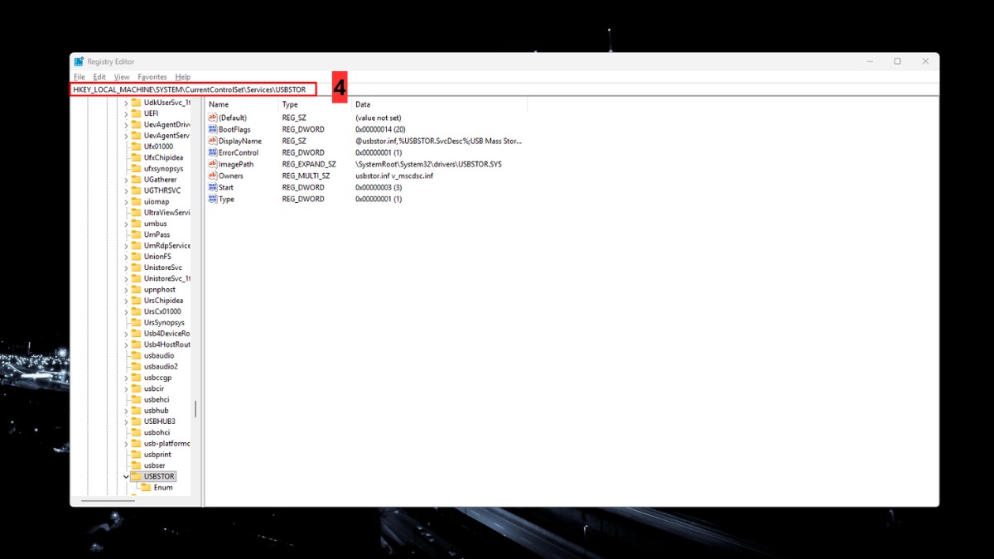Expand the uiomap key
The image size is (994, 559).
126,201
